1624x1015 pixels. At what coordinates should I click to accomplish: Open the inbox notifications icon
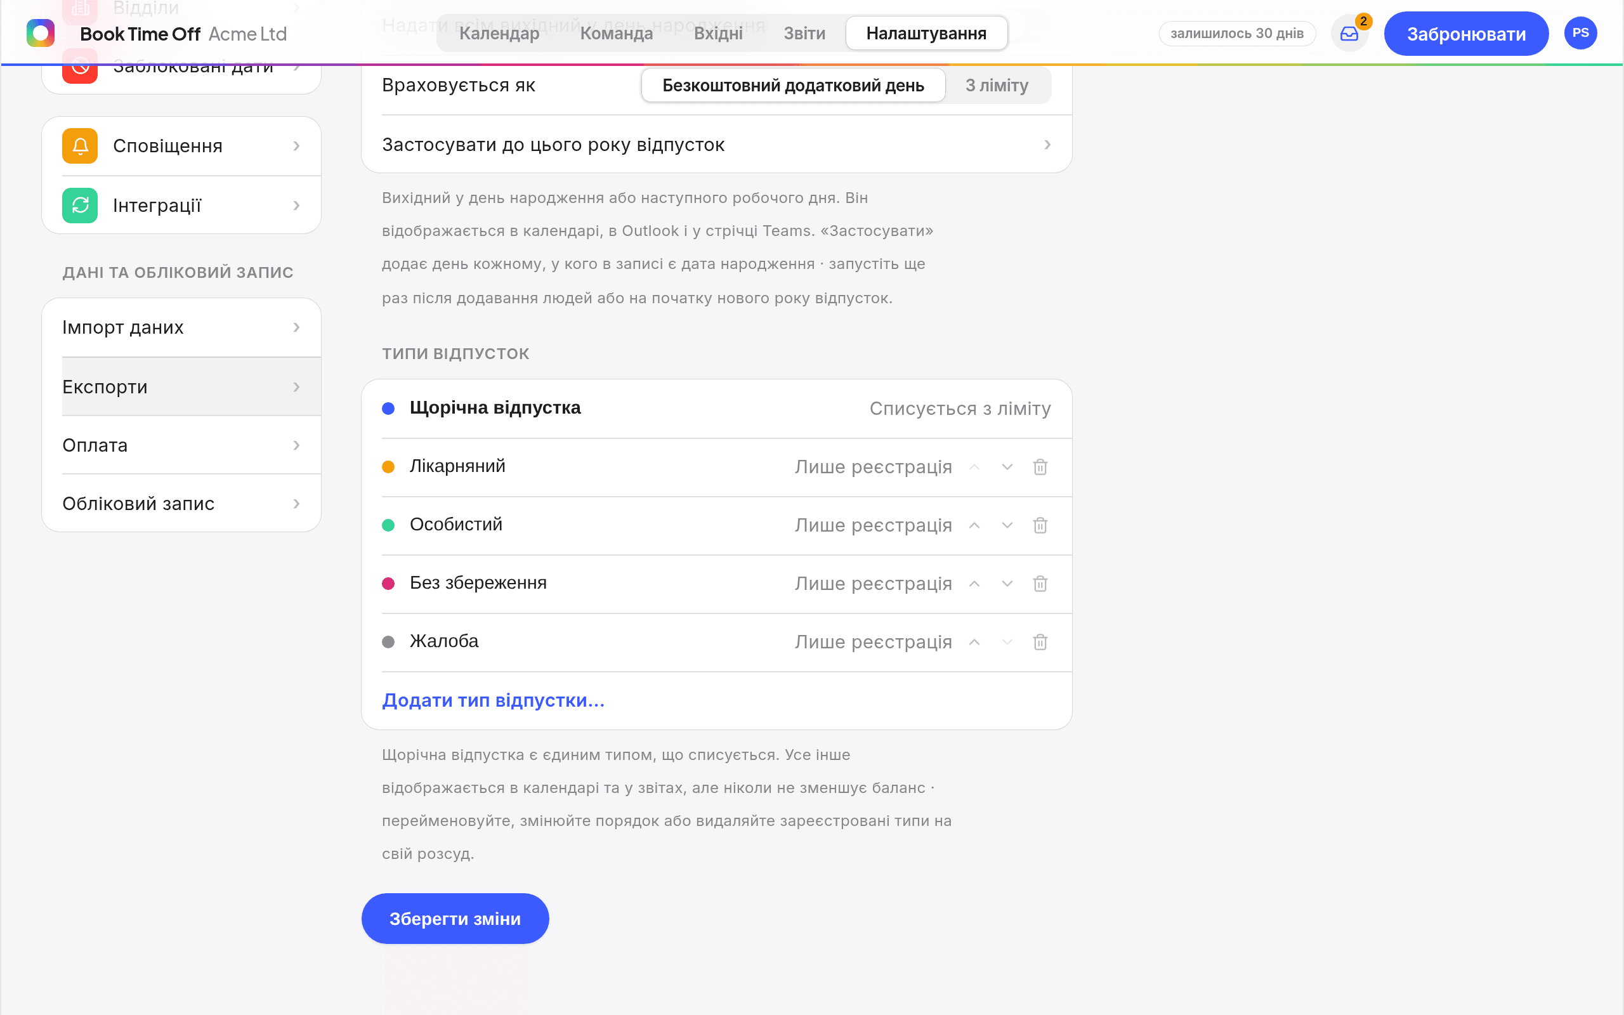(1349, 34)
